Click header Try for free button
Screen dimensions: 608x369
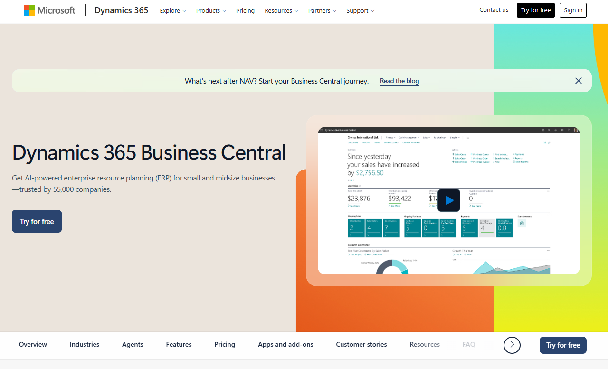click(536, 10)
